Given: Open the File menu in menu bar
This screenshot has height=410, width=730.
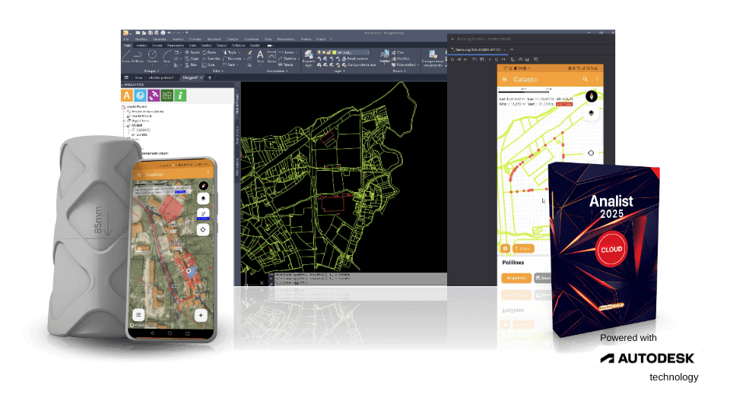Looking at the screenshot, I should (126, 39).
